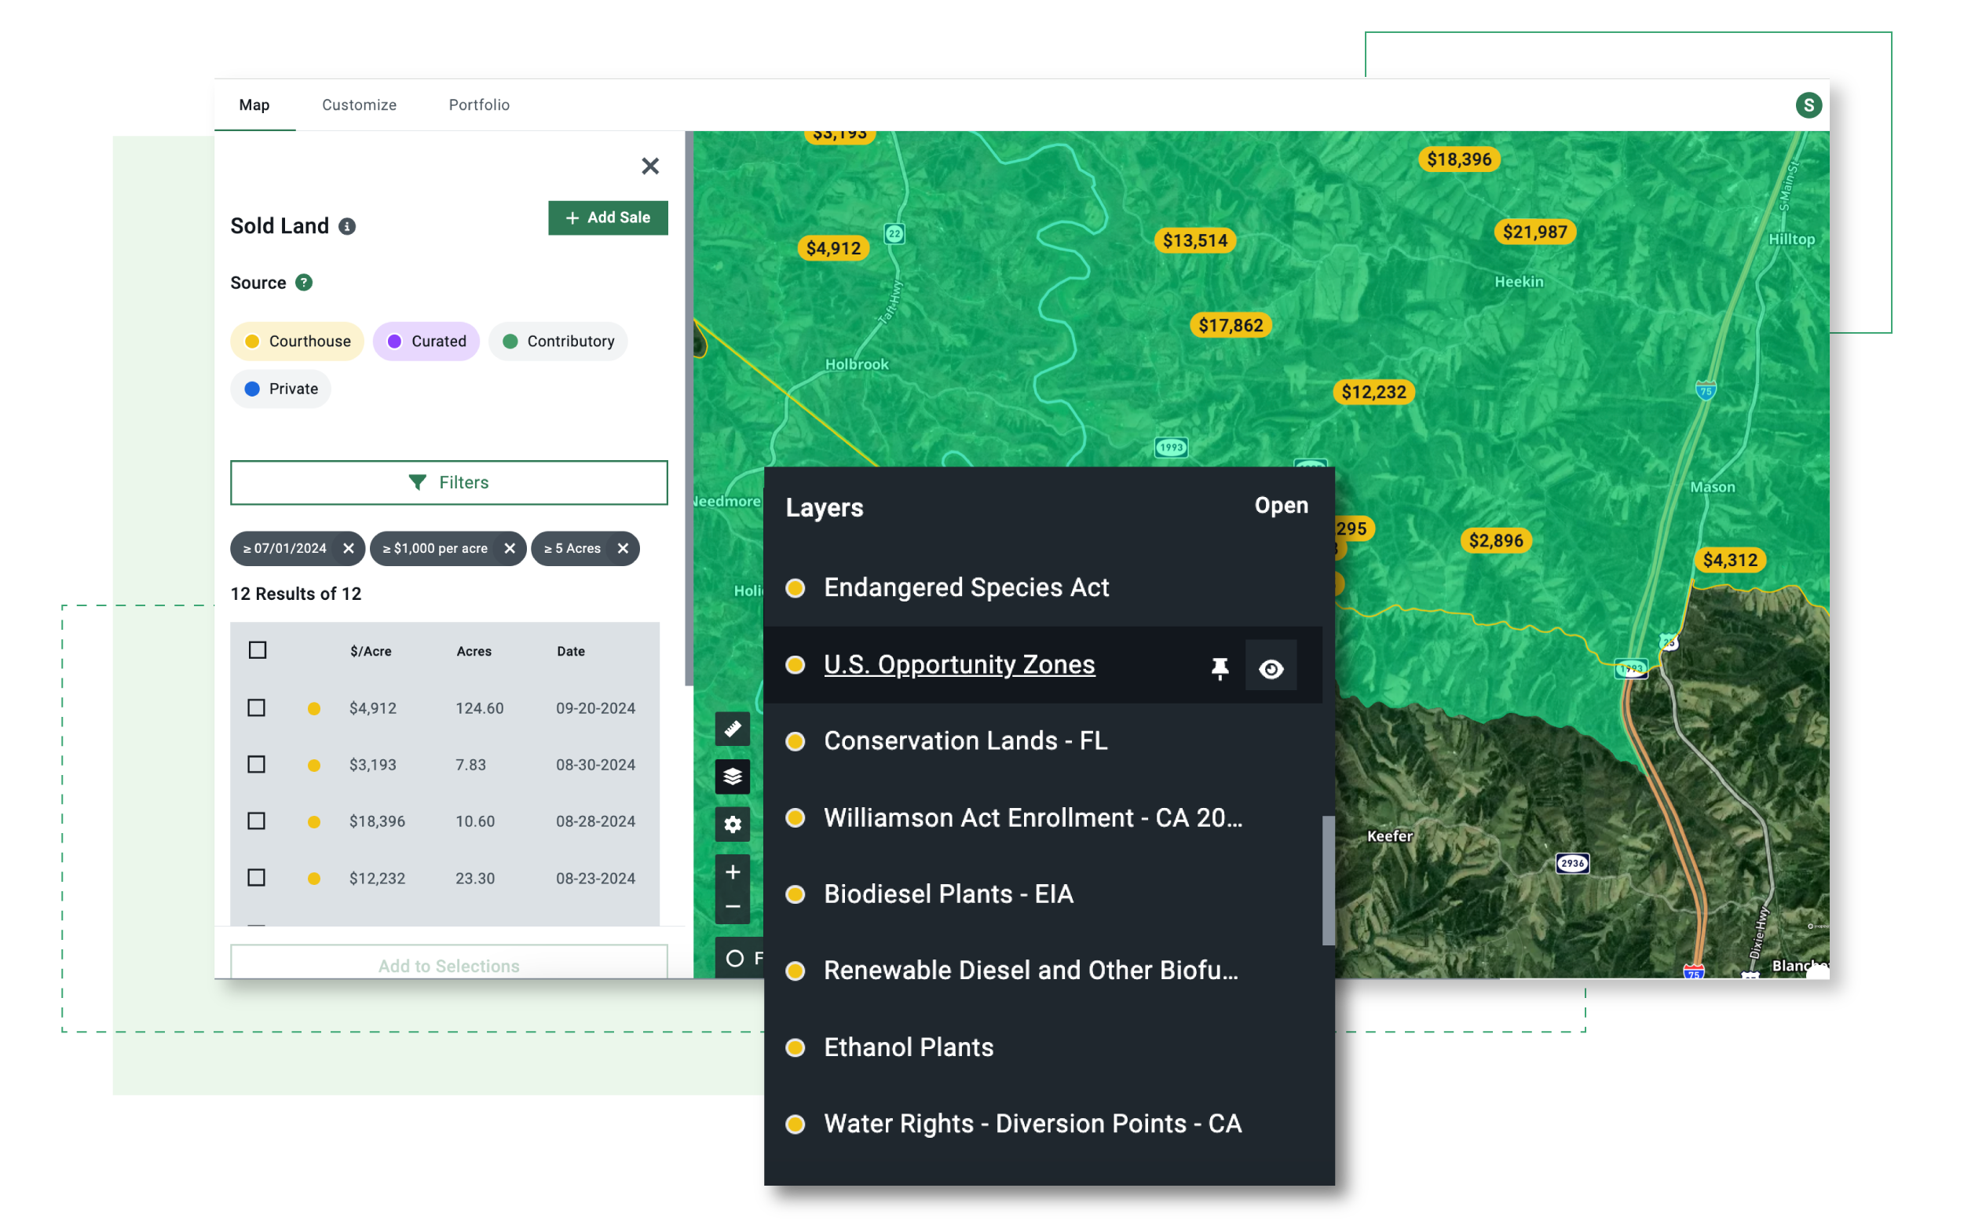Image resolution: width=1975 pixels, height=1221 pixels.
Task: Toggle the Courthouse source filter
Action: tap(296, 341)
